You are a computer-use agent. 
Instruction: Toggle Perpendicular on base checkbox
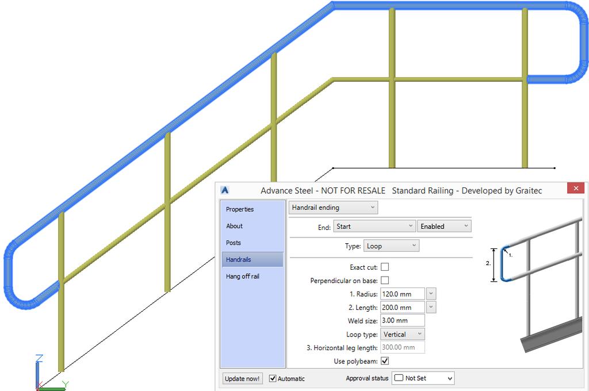coord(385,281)
